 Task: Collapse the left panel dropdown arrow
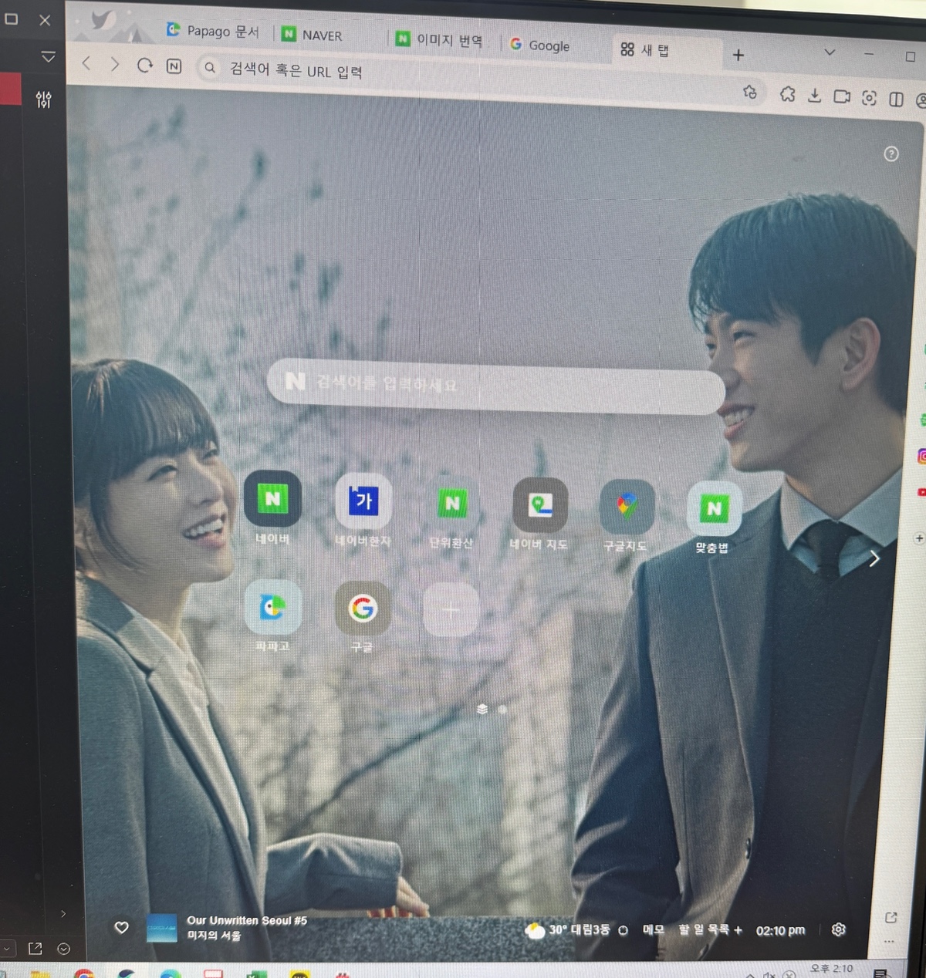tap(48, 57)
